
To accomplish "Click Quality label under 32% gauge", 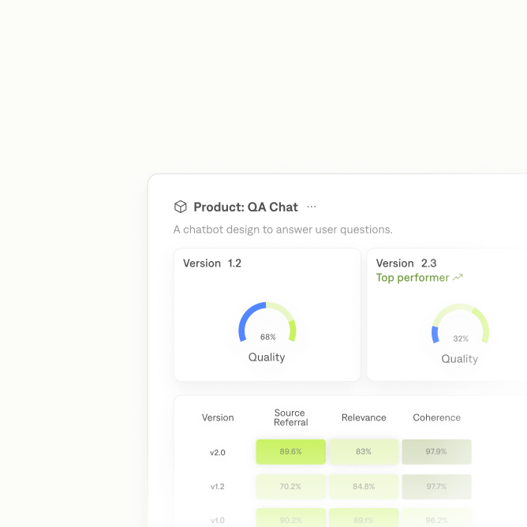I will [459, 359].
